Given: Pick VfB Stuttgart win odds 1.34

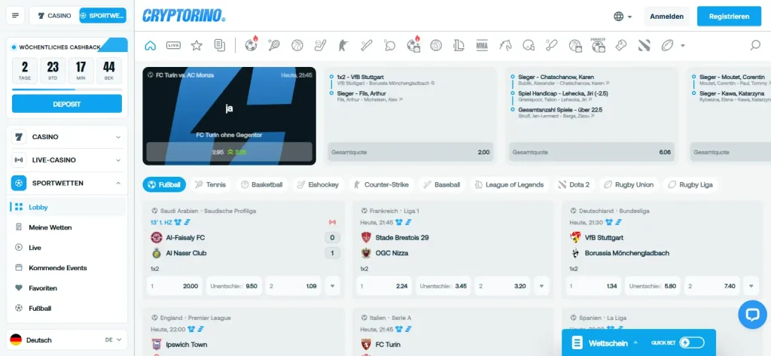Looking at the screenshot, I should pos(594,286).
